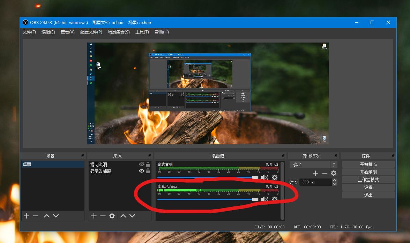Increase transition duration with the stepper arrow
This screenshot has height=243, width=410.
[x=334, y=180]
